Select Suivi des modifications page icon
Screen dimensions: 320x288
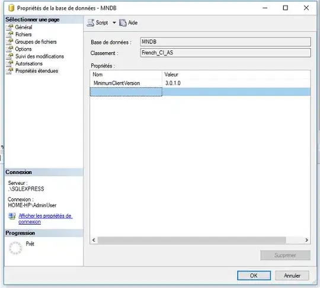[9, 56]
